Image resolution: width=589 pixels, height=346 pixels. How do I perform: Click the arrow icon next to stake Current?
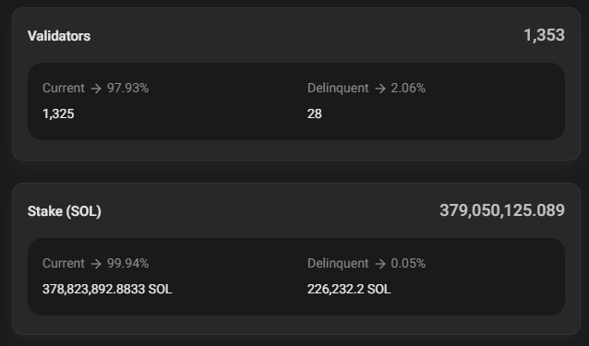(96, 264)
